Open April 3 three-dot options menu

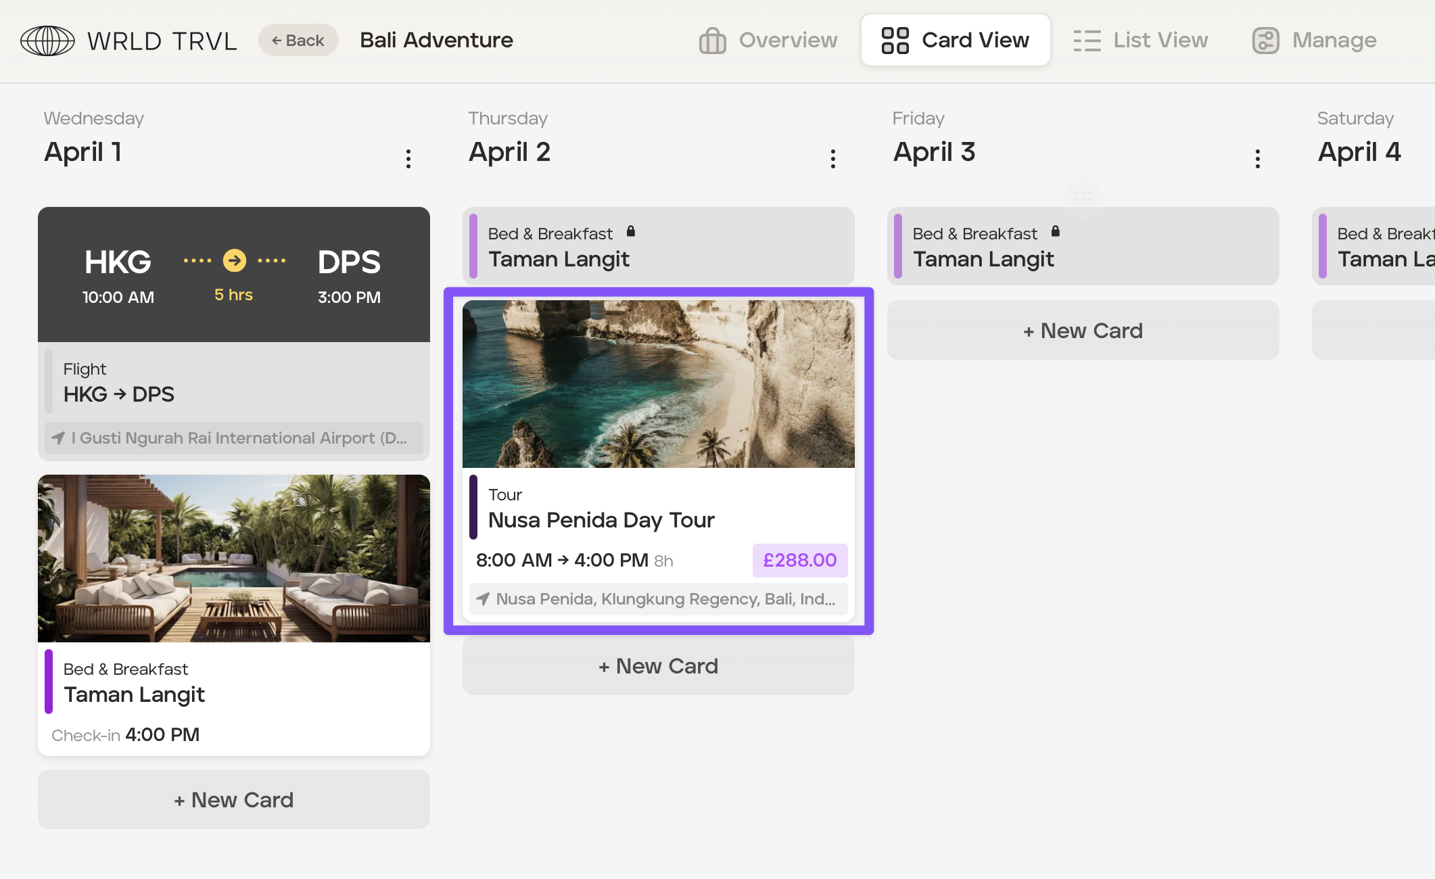(x=1258, y=159)
